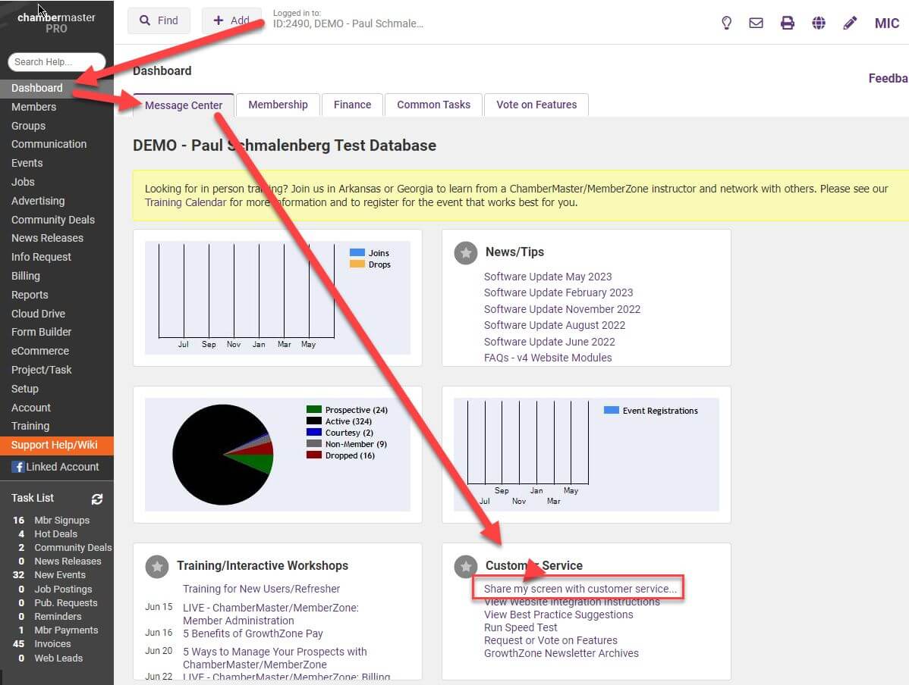Viewport: 909px width, 685px height.
Task: Open the Facebook Linked Account item
Action: 55,467
